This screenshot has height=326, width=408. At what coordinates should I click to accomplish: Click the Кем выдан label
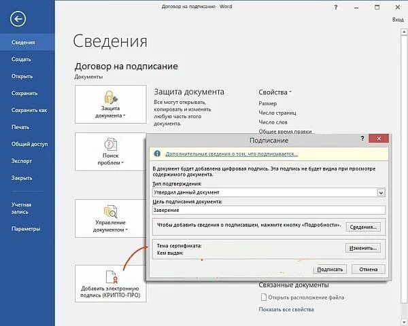coord(170,253)
